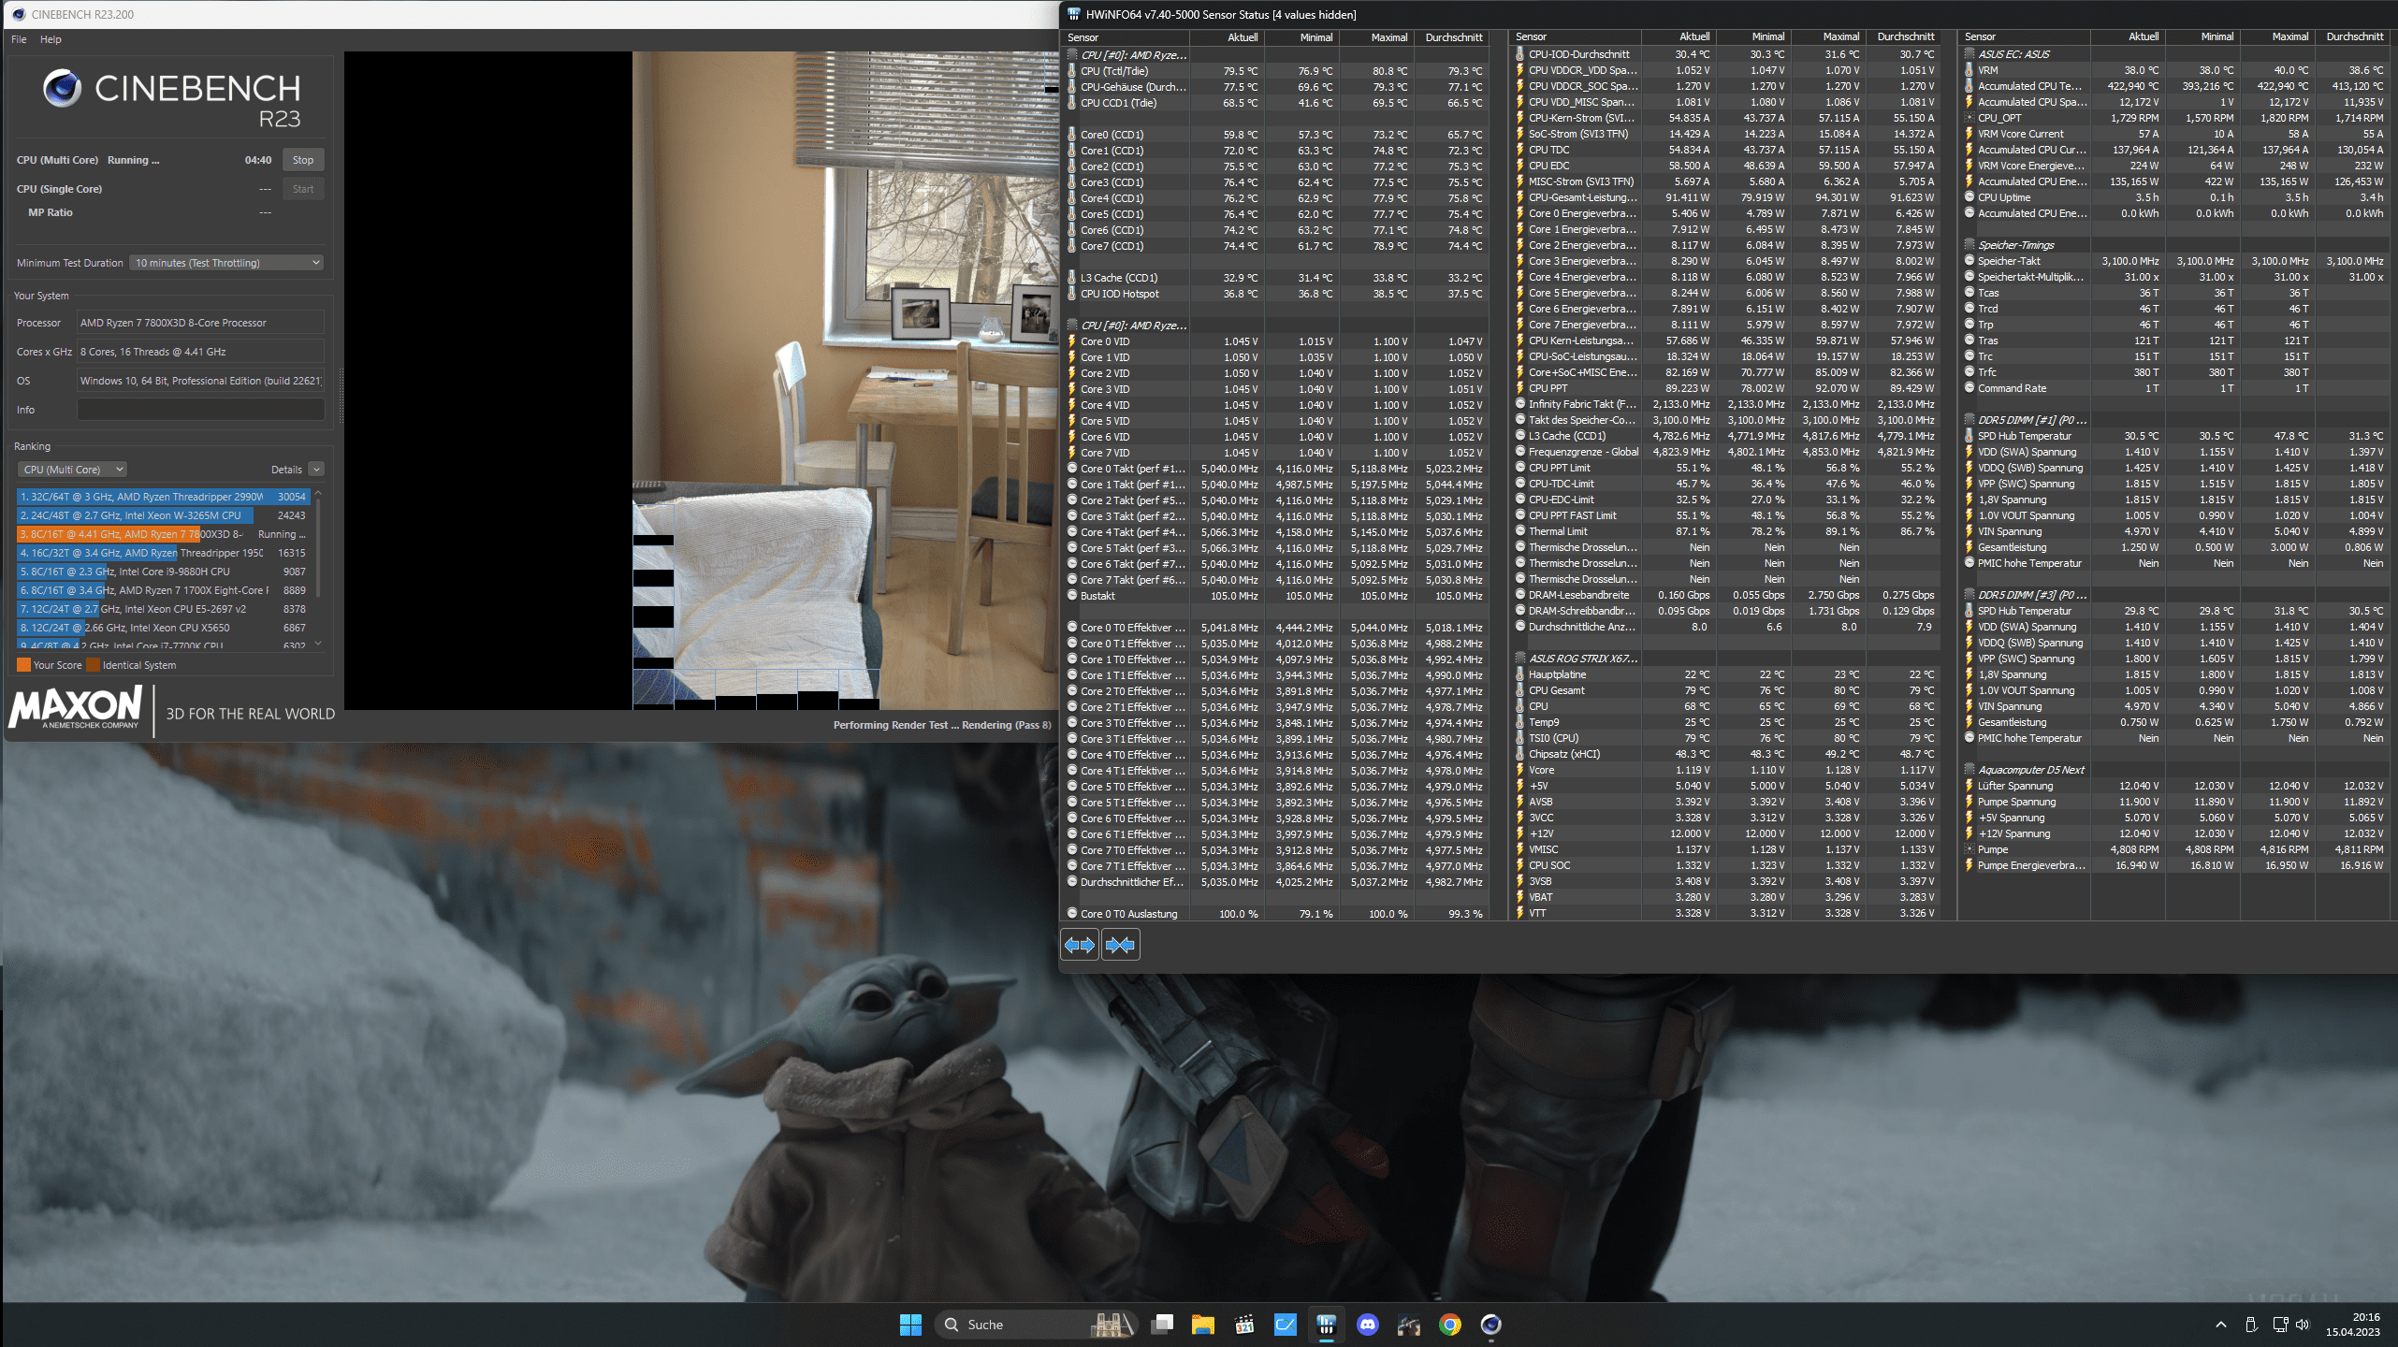Viewport: 2398px width, 1347px height.
Task: Select the Pumpe RPM row
Action: click(x=2174, y=849)
